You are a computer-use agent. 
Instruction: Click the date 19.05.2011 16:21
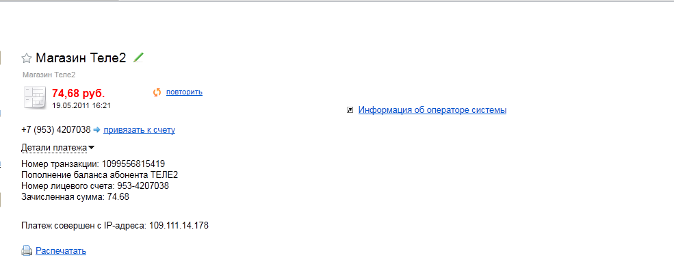(81, 105)
